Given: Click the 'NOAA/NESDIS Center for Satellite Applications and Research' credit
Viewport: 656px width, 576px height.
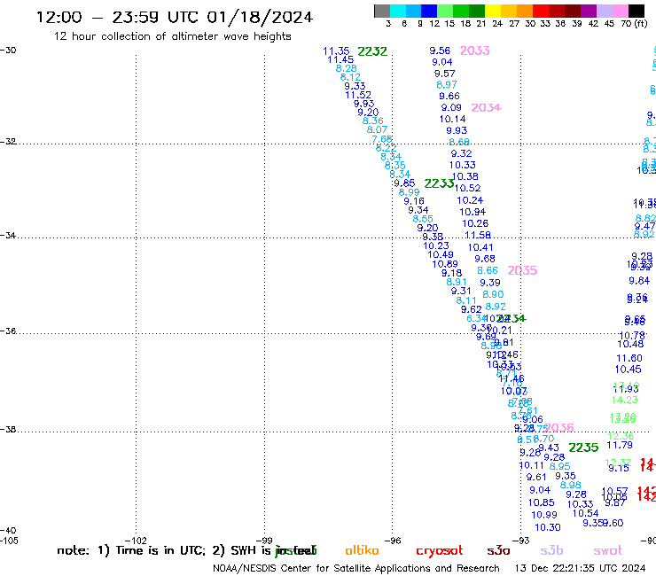Looking at the screenshot, I should click(356, 568).
